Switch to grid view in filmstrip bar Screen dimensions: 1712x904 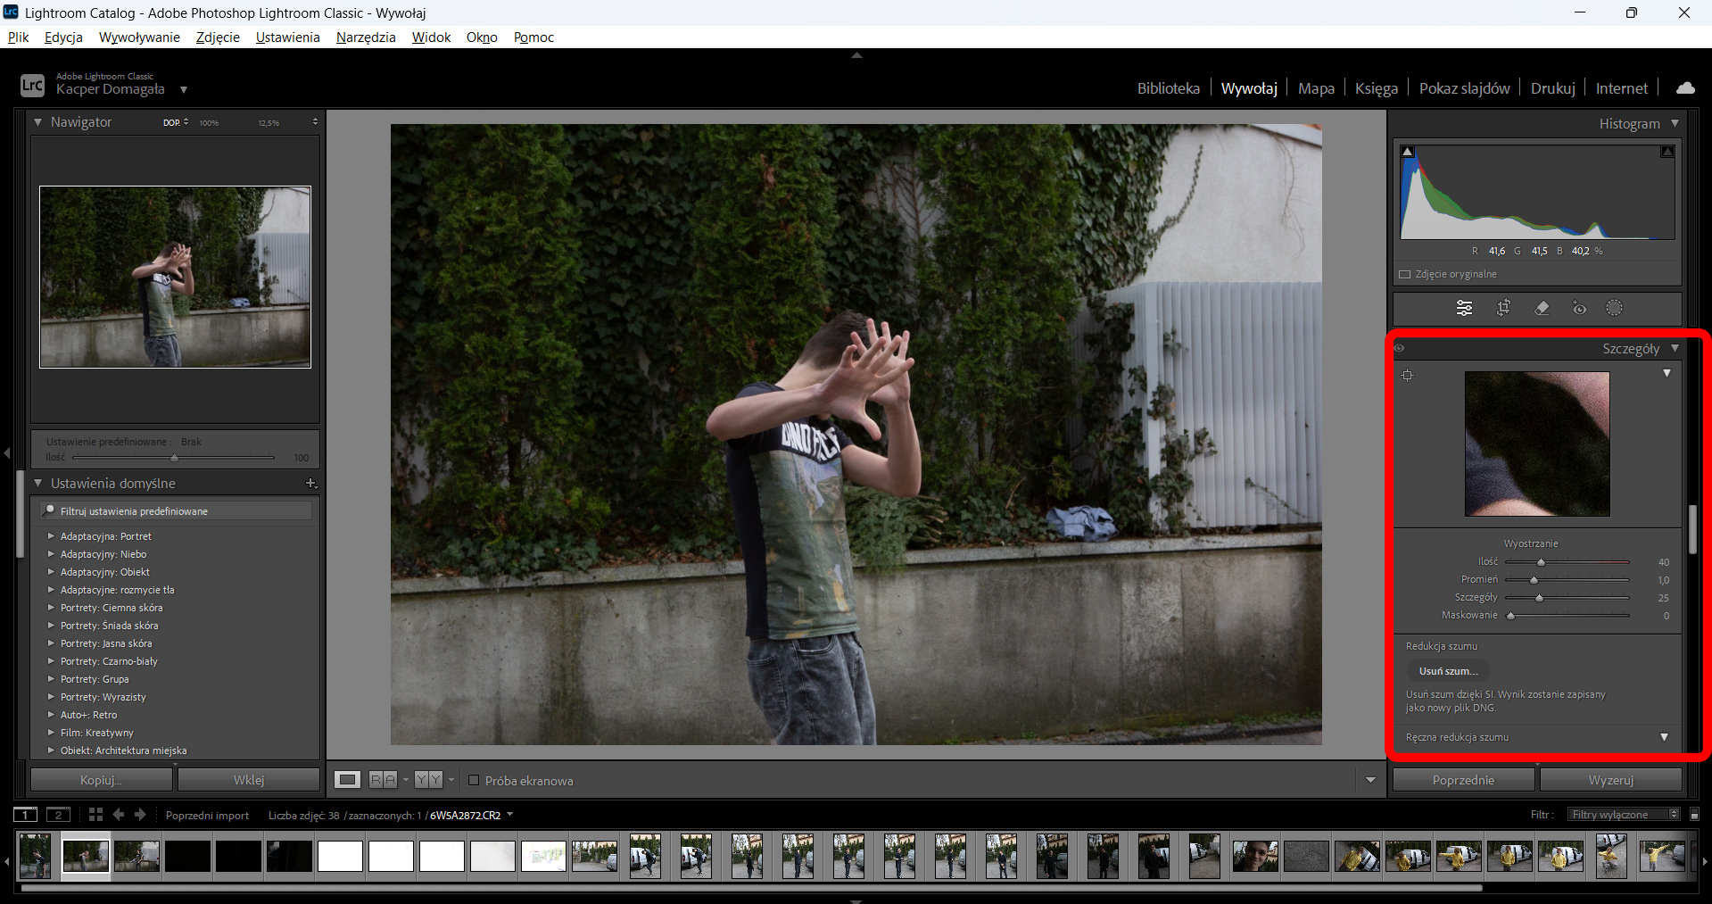pyautogui.click(x=95, y=814)
